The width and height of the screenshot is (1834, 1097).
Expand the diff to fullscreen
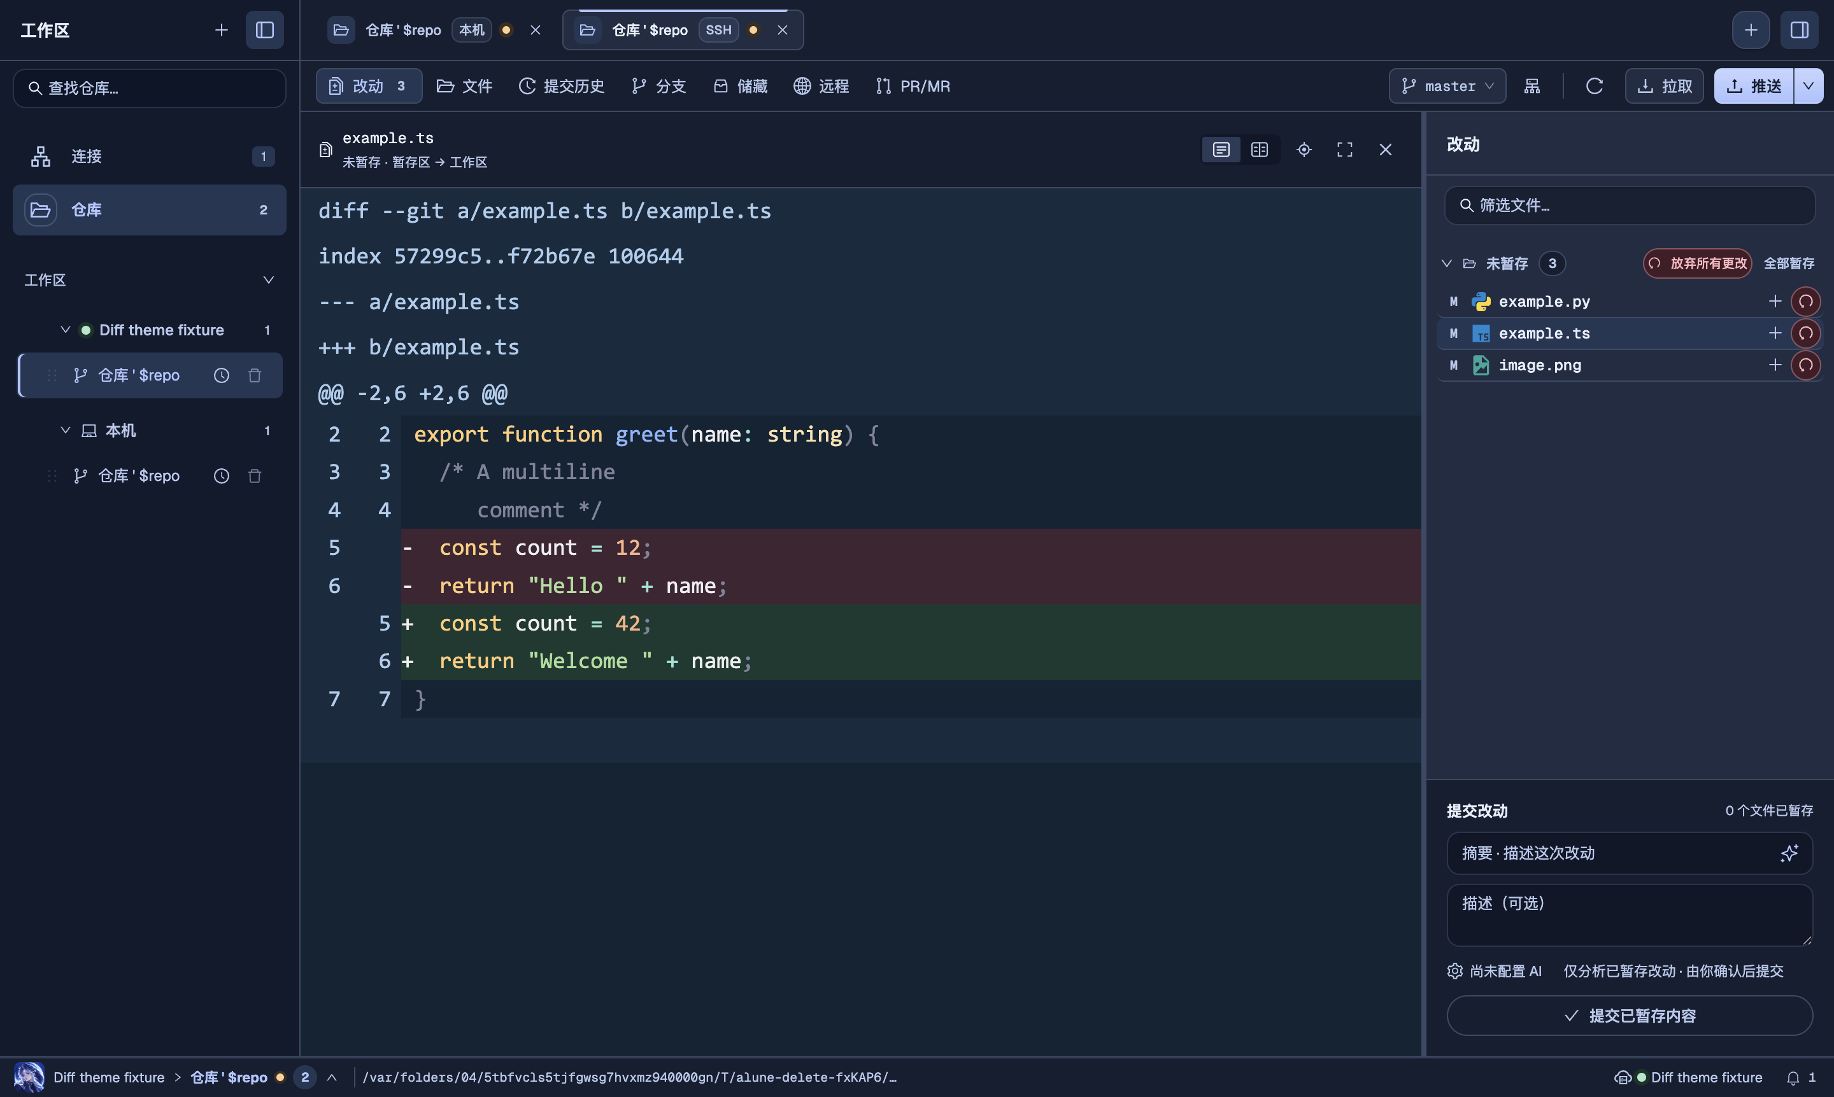(x=1344, y=150)
